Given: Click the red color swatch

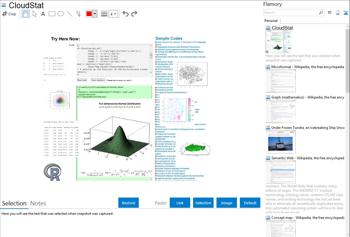Looking at the screenshot, I should (x=89, y=14).
